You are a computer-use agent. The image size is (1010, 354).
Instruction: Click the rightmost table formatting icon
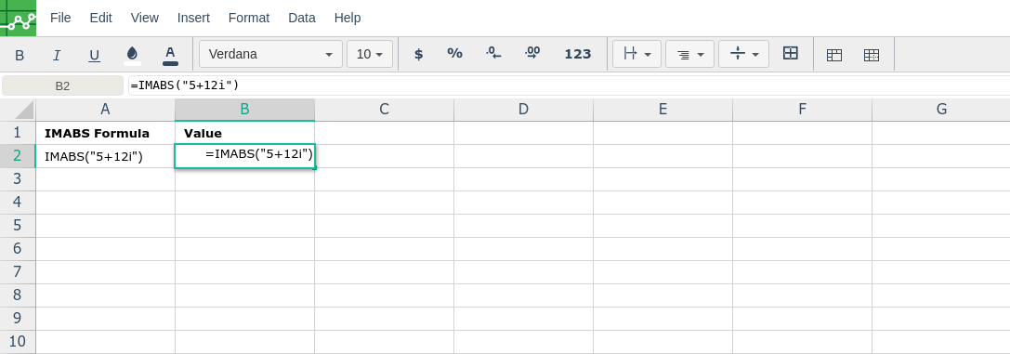click(x=871, y=55)
